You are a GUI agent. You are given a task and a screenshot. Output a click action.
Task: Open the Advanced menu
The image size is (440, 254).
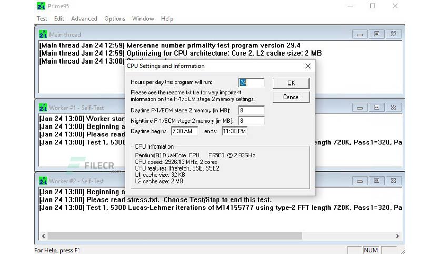point(84,19)
